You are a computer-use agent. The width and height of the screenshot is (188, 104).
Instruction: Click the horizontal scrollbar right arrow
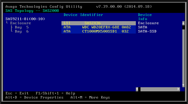click(179, 89)
